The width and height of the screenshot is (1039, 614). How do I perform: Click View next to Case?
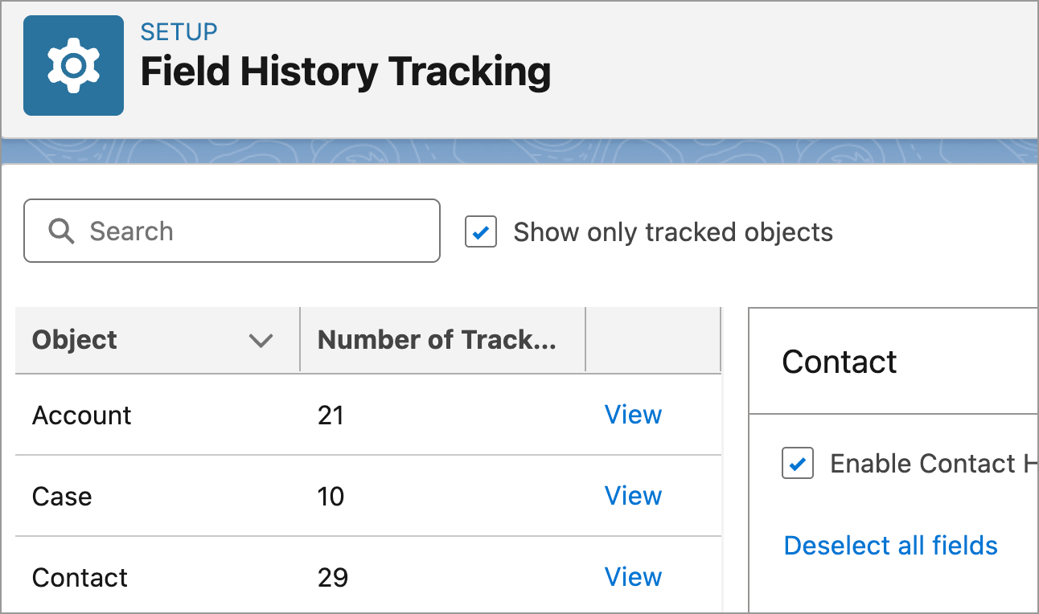pos(633,496)
